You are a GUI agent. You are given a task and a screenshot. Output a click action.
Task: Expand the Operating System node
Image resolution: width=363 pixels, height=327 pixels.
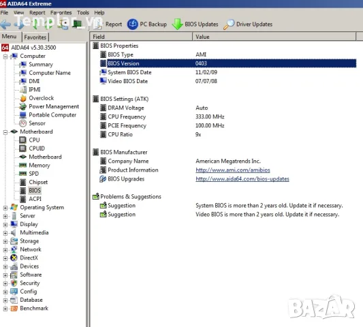point(5,208)
